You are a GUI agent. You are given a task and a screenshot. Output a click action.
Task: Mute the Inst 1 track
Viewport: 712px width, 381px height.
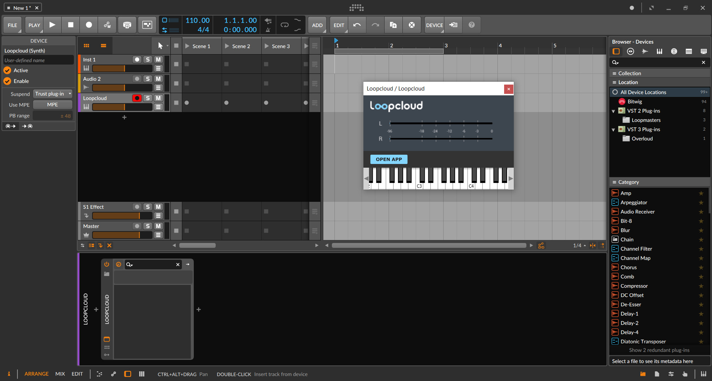click(159, 59)
